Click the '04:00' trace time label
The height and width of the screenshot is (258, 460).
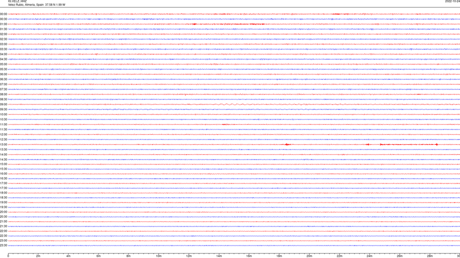pos(3,54)
